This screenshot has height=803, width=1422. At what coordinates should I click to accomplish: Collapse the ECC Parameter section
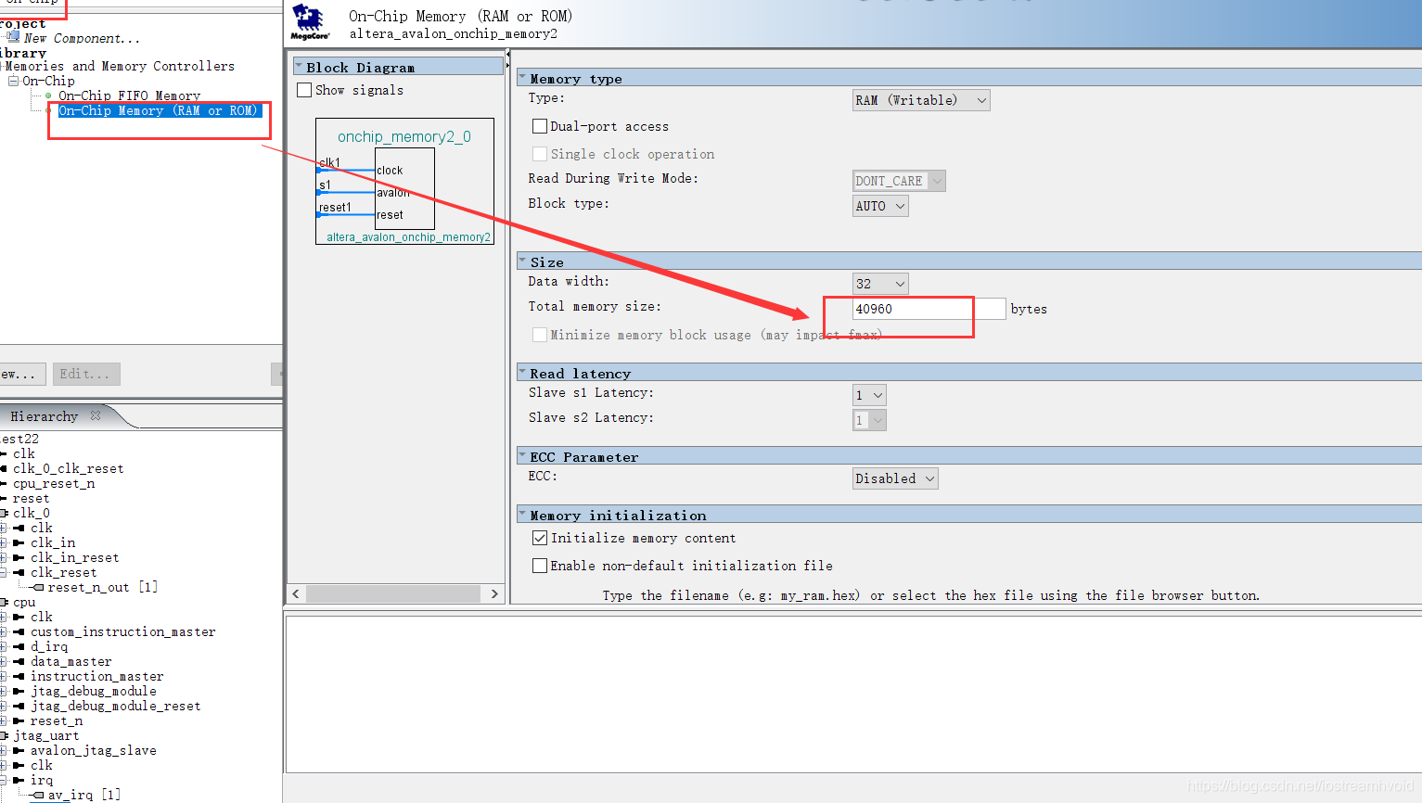tap(523, 456)
